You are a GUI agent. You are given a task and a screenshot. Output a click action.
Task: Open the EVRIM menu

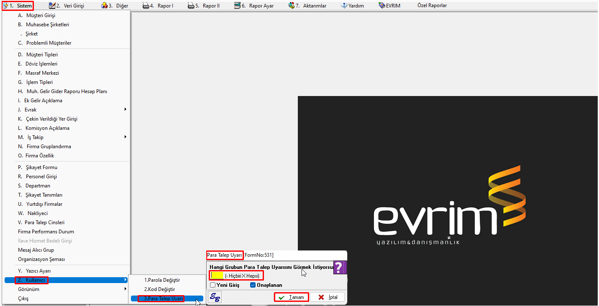click(x=389, y=6)
